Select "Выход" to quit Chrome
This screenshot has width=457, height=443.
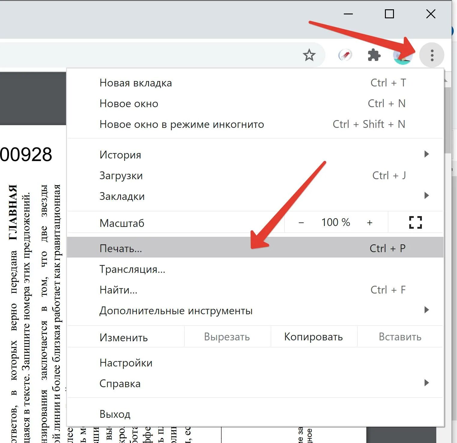pos(255,414)
